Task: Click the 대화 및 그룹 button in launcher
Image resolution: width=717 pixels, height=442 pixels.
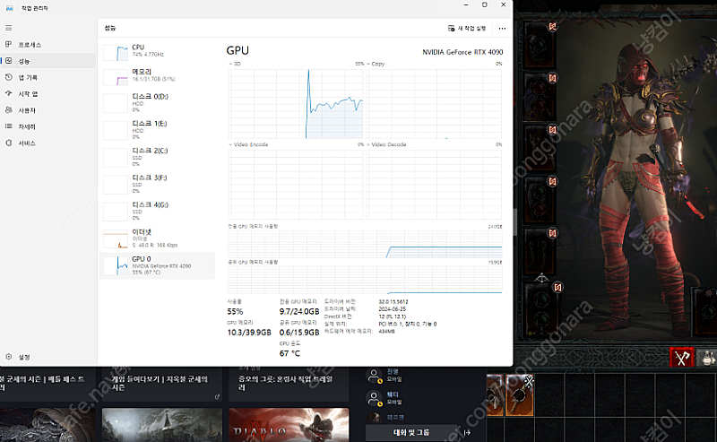Action: click(411, 432)
